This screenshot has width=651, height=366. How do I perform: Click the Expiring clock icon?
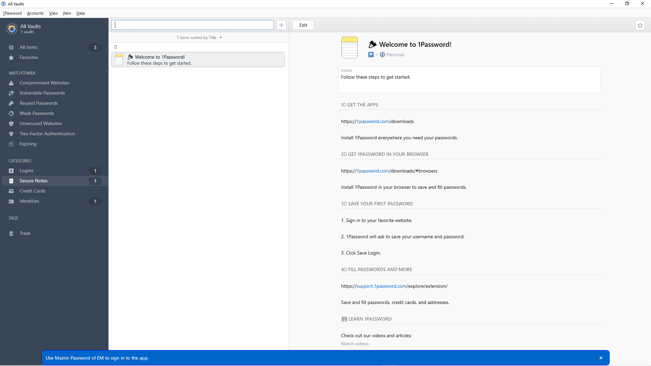pyautogui.click(x=11, y=144)
